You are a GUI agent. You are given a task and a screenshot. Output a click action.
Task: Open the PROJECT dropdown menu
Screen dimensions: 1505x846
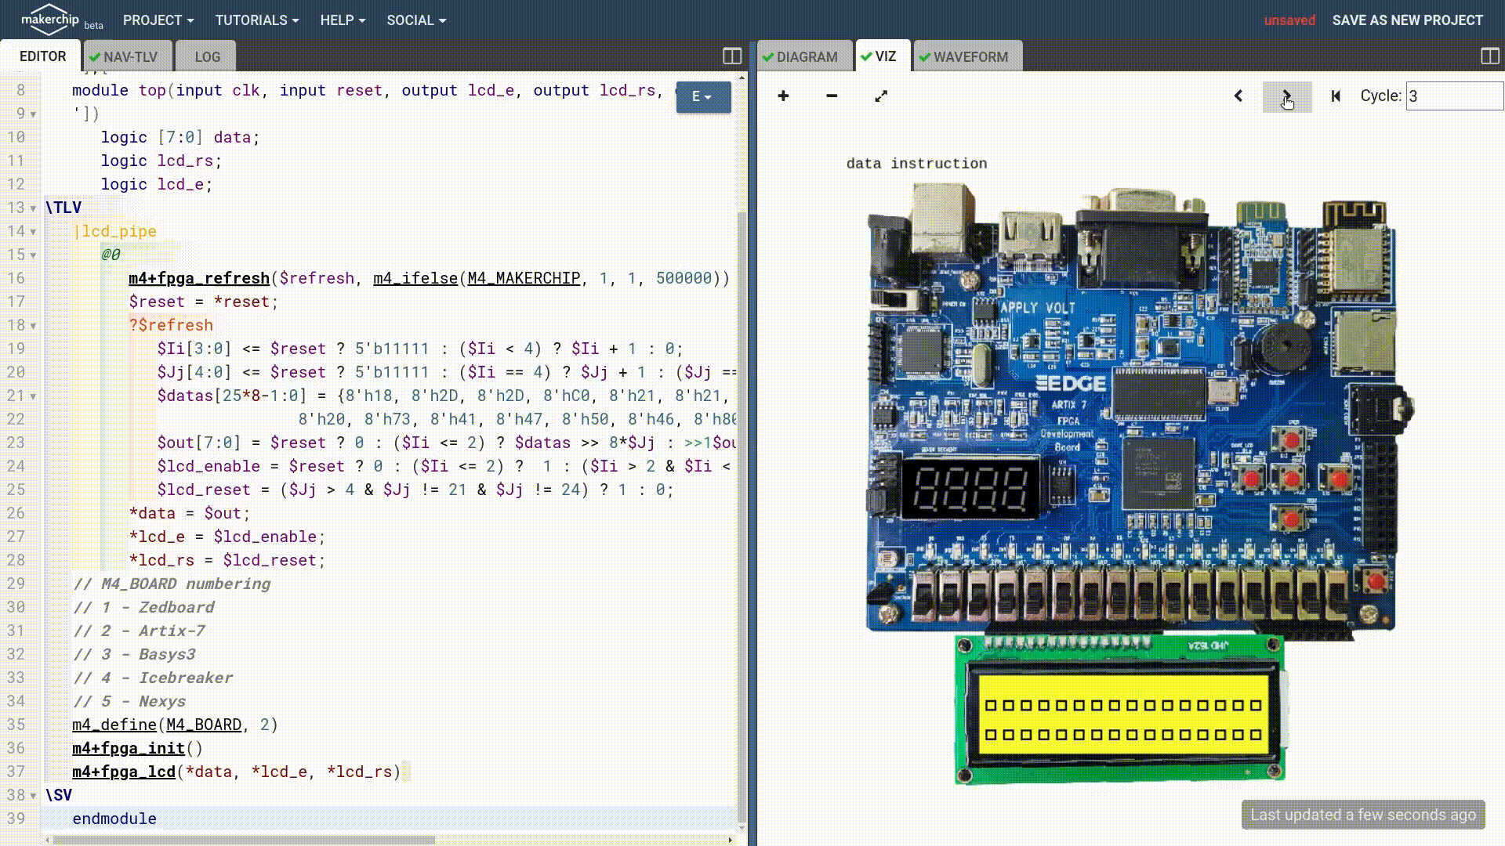[x=158, y=20]
